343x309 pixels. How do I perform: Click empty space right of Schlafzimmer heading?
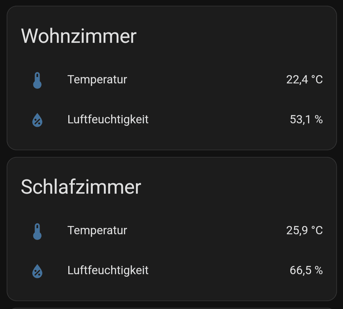238,187
